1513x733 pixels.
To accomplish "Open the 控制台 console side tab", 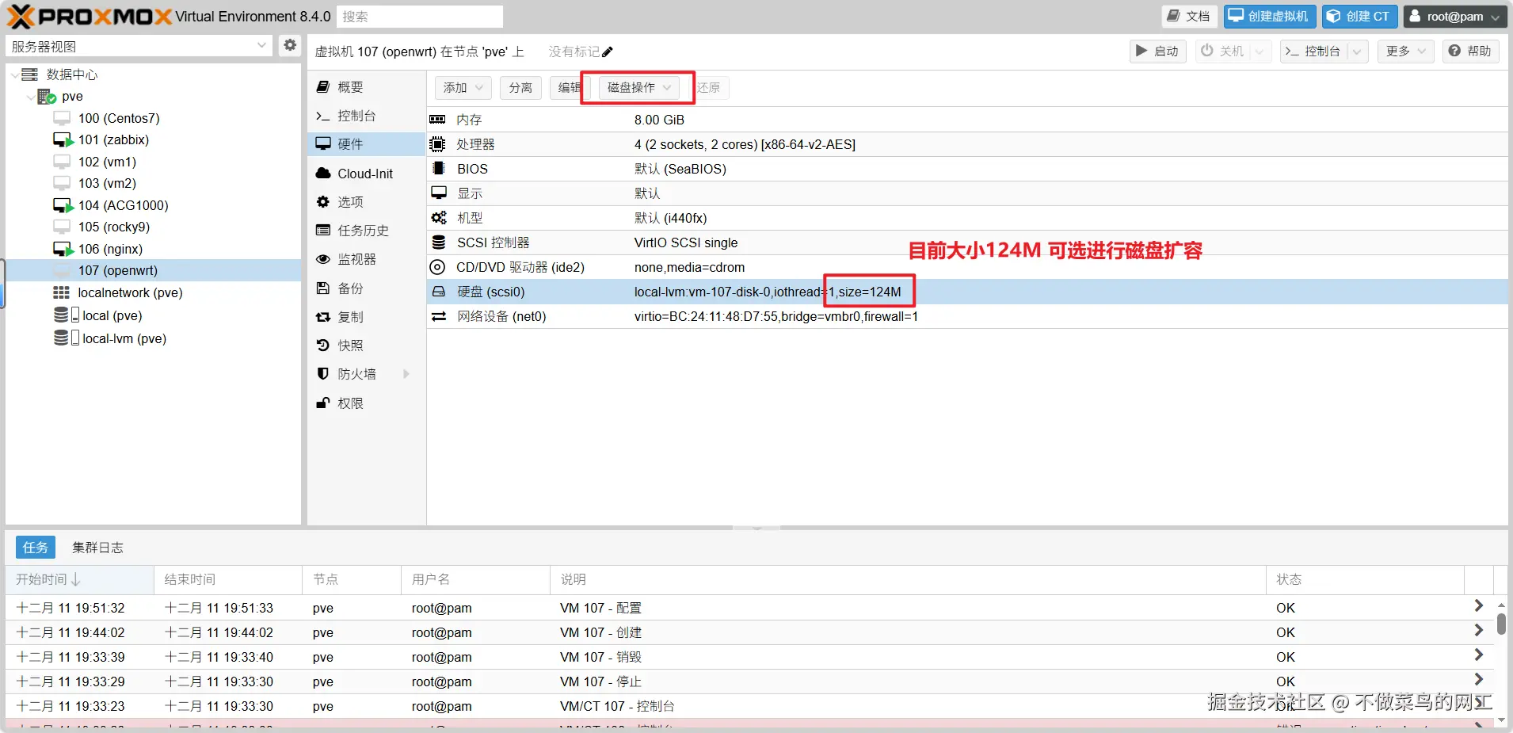I will (x=366, y=116).
